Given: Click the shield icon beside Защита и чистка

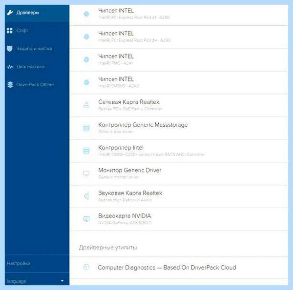Looking at the screenshot, I should [x=10, y=48].
